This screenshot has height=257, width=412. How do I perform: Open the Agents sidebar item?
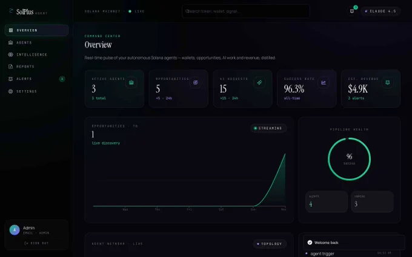click(36, 42)
